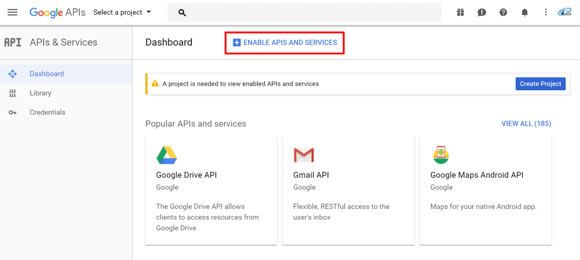The height and width of the screenshot is (260, 580).
Task: Go to Credentials in the sidebar
Action: [47, 112]
